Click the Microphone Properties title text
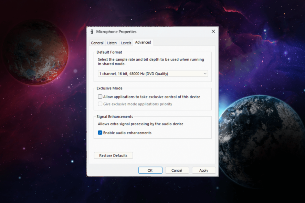Screen dimensions: 305x203 pos(116,32)
